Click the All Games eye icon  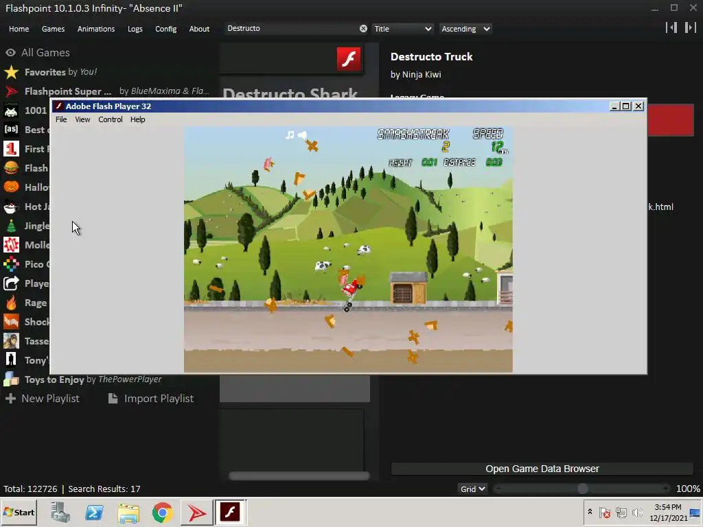point(10,52)
